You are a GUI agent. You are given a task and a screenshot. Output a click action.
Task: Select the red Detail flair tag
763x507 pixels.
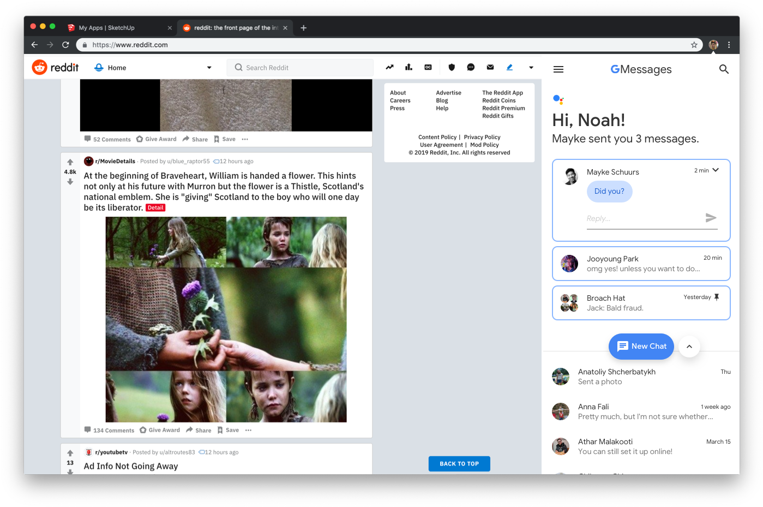pos(155,207)
